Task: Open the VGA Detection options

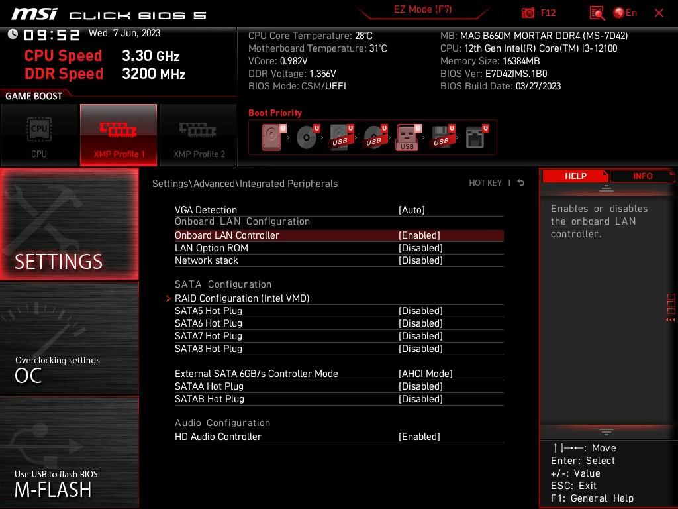Action: (339, 210)
